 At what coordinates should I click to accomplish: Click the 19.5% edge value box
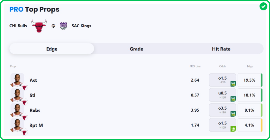[249, 80]
